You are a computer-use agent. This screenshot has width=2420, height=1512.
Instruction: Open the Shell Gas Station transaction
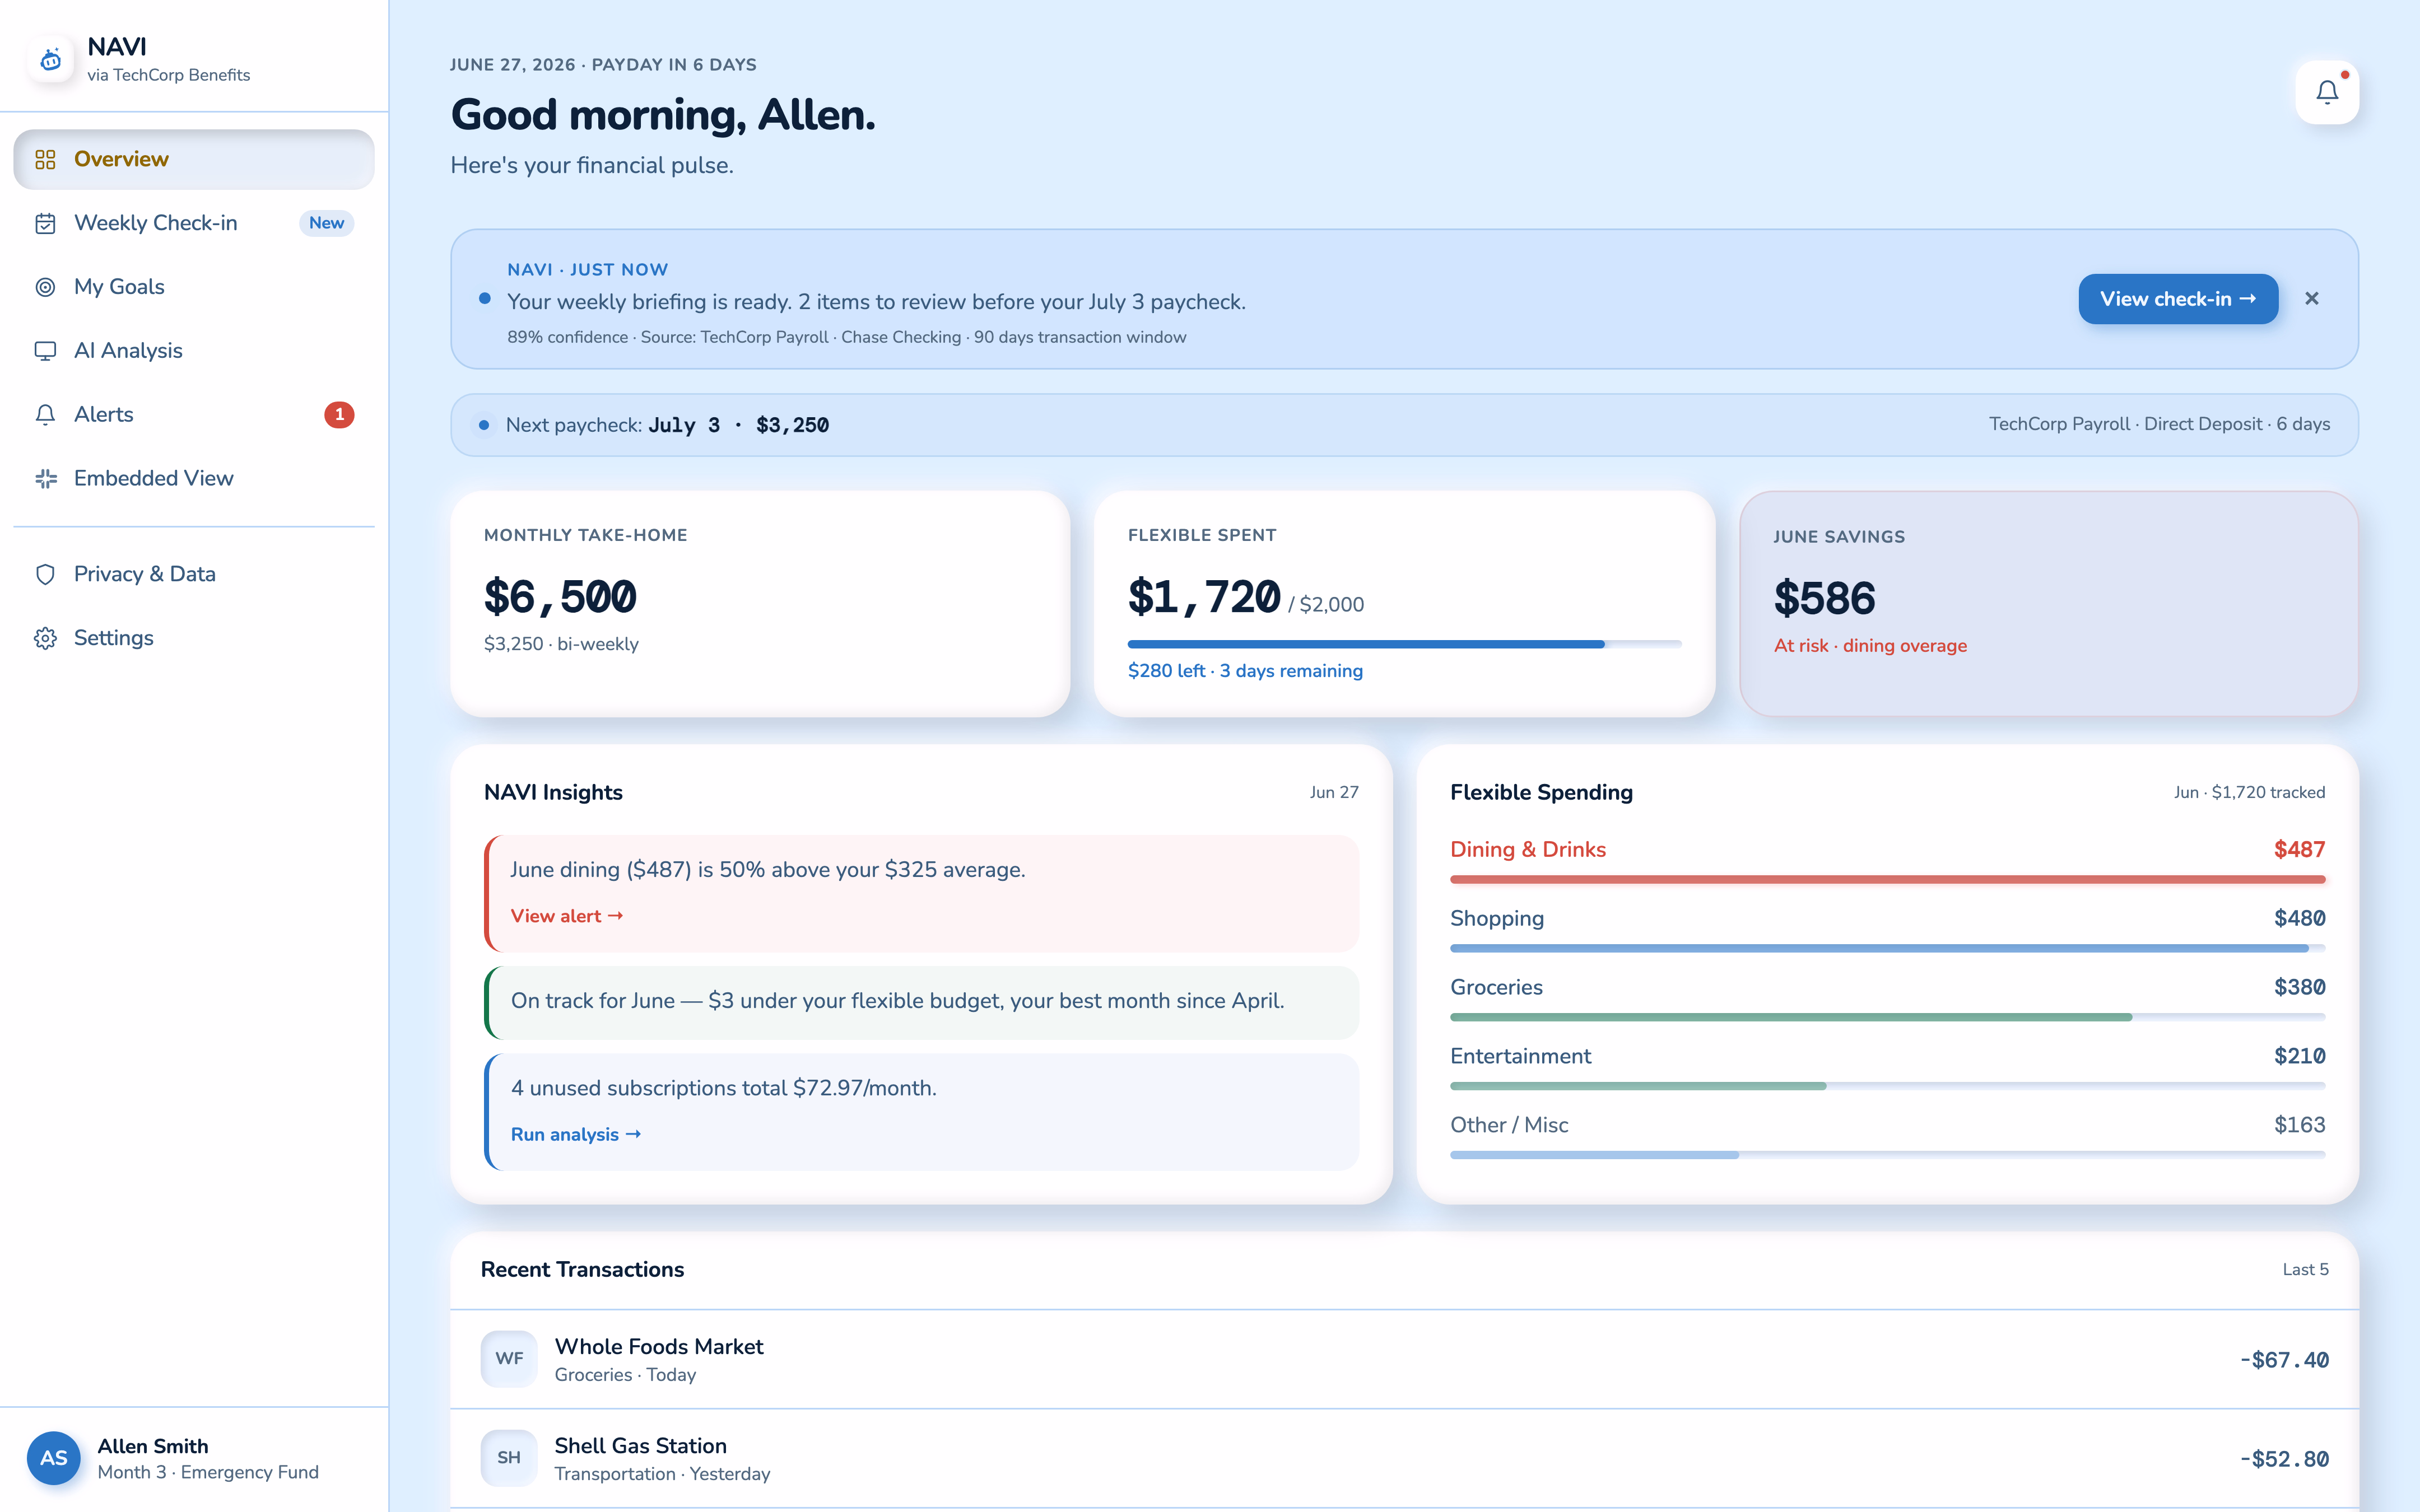pyautogui.click(x=1404, y=1458)
